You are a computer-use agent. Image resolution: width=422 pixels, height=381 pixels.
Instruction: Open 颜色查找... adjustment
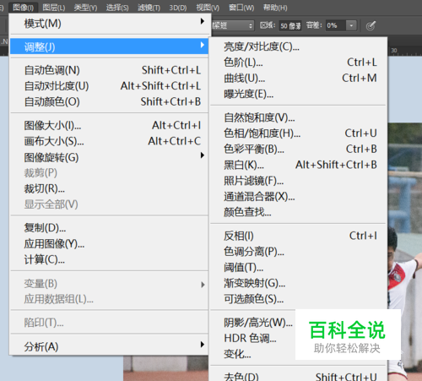(x=298, y=212)
